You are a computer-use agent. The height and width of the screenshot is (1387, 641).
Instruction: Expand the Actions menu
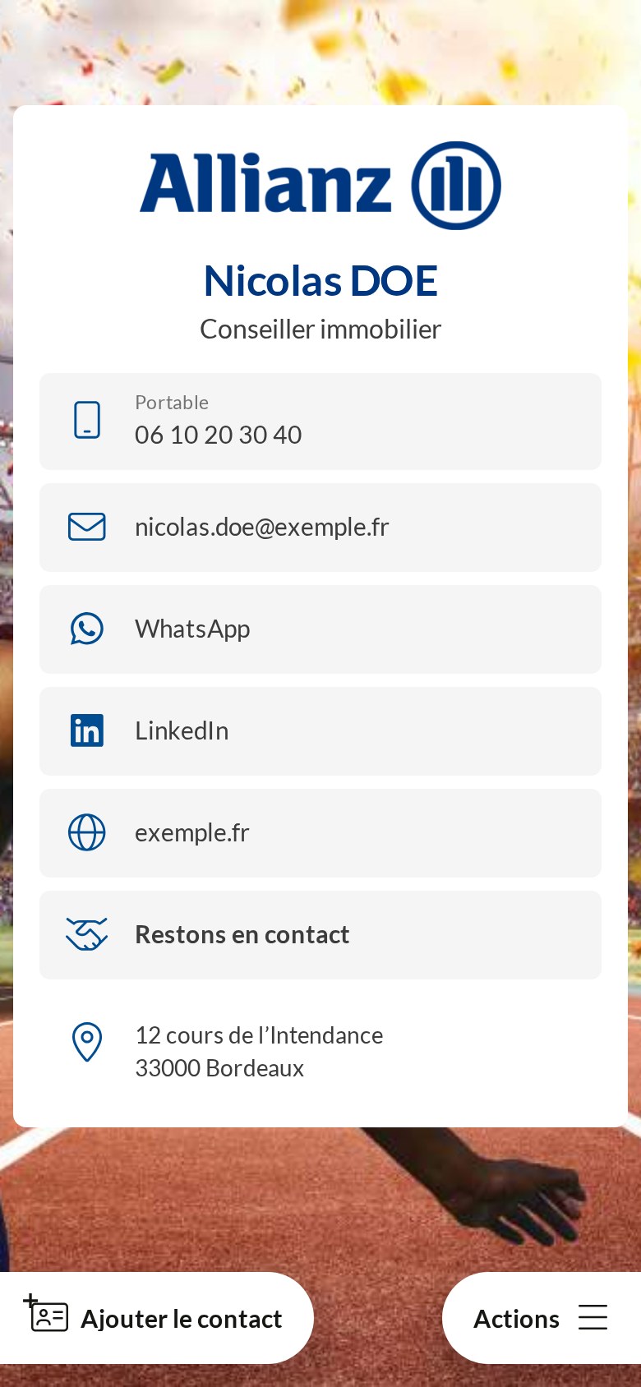click(542, 1318)
